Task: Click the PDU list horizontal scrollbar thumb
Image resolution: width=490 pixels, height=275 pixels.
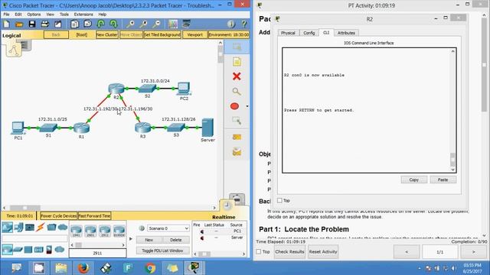Action: point(204,254)
